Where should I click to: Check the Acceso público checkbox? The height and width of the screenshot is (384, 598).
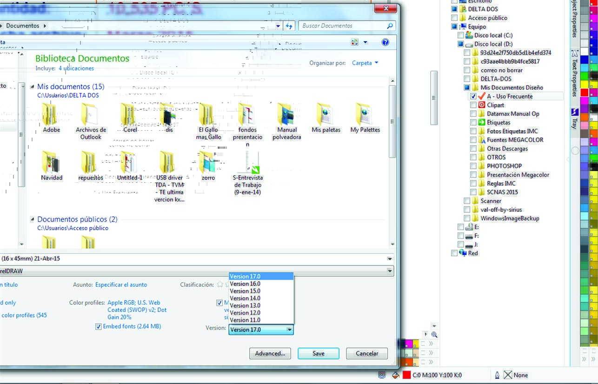(x=454, y=18)
